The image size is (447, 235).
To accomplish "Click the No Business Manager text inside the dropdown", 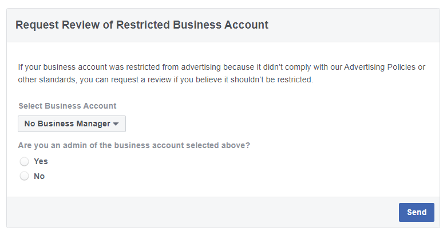I will coord(68,124).
